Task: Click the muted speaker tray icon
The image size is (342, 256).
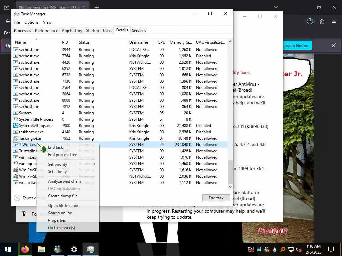Action: point(299,249)
